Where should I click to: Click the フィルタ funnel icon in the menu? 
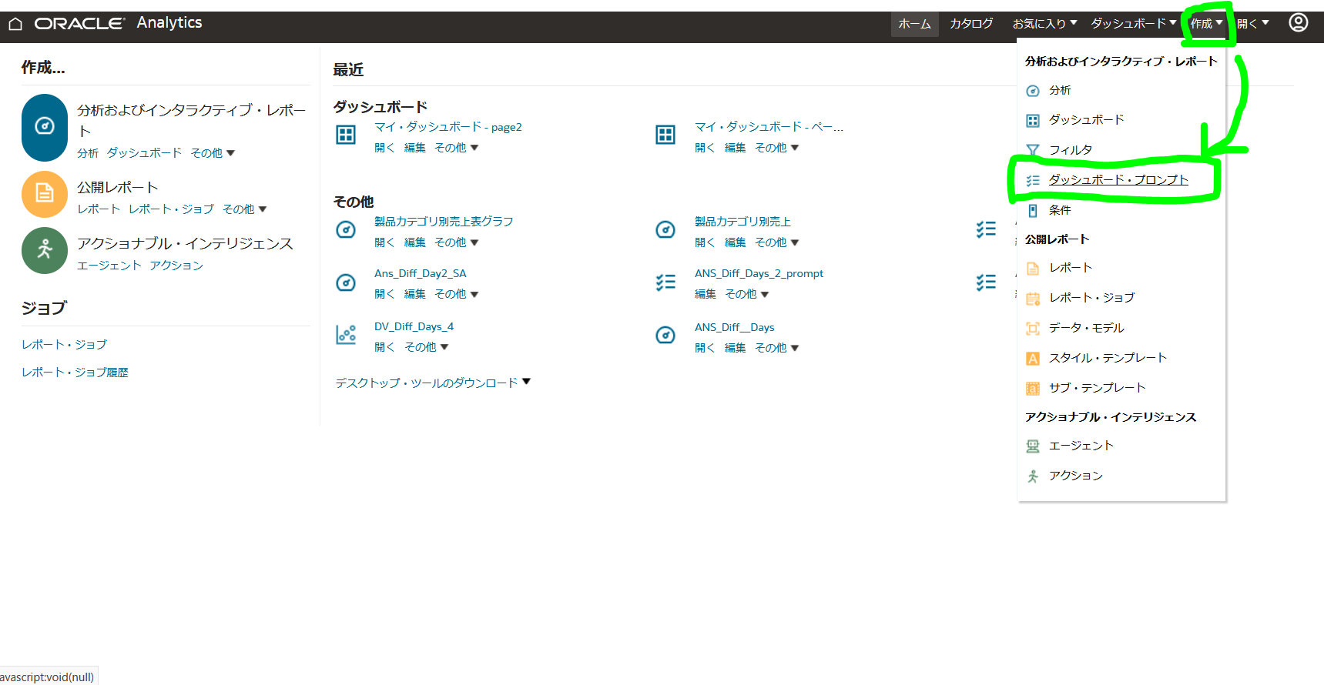(1033, 150)
